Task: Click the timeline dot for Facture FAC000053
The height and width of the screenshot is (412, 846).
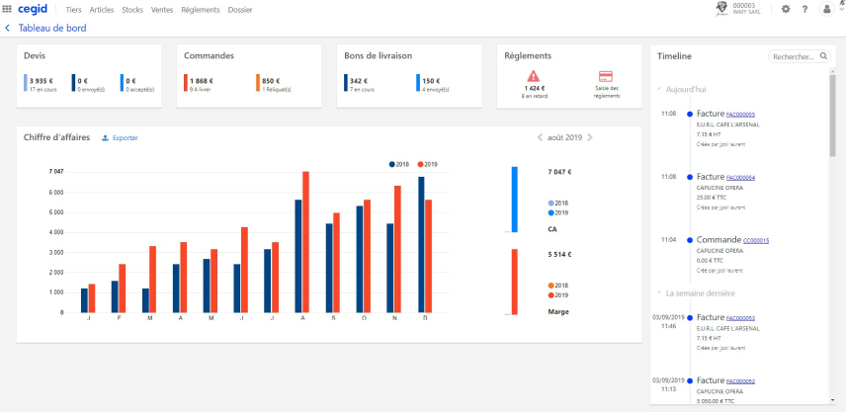Action: click(690, 317)
